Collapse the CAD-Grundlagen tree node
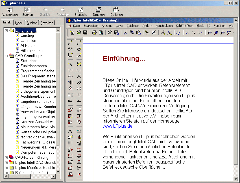This screenshot has height=183, width=240. (x=6, y=56)
